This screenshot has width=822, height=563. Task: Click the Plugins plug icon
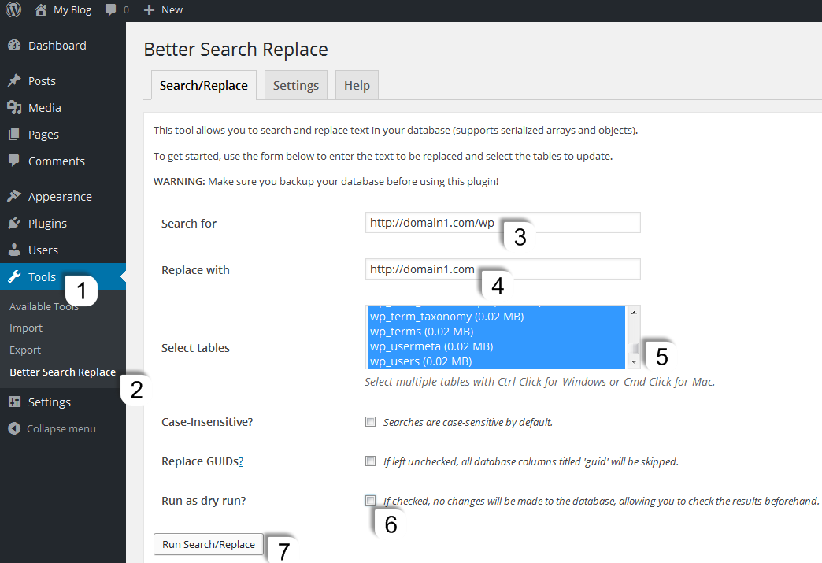click(14, 224)
